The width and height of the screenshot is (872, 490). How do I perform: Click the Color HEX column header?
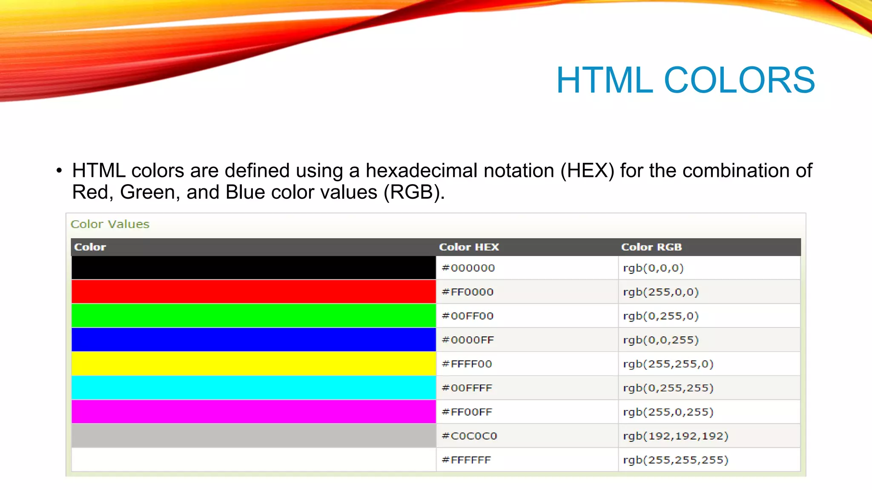tap(469, 247)
